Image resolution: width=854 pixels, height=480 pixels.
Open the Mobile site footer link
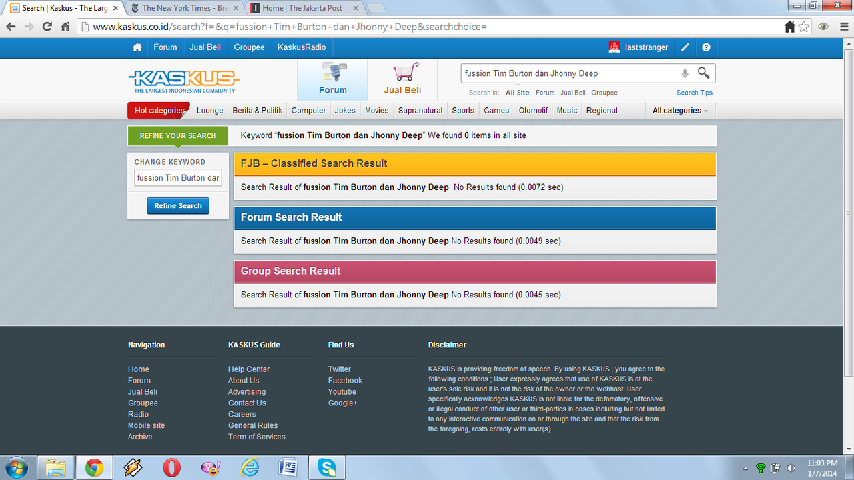click(147, 425)
